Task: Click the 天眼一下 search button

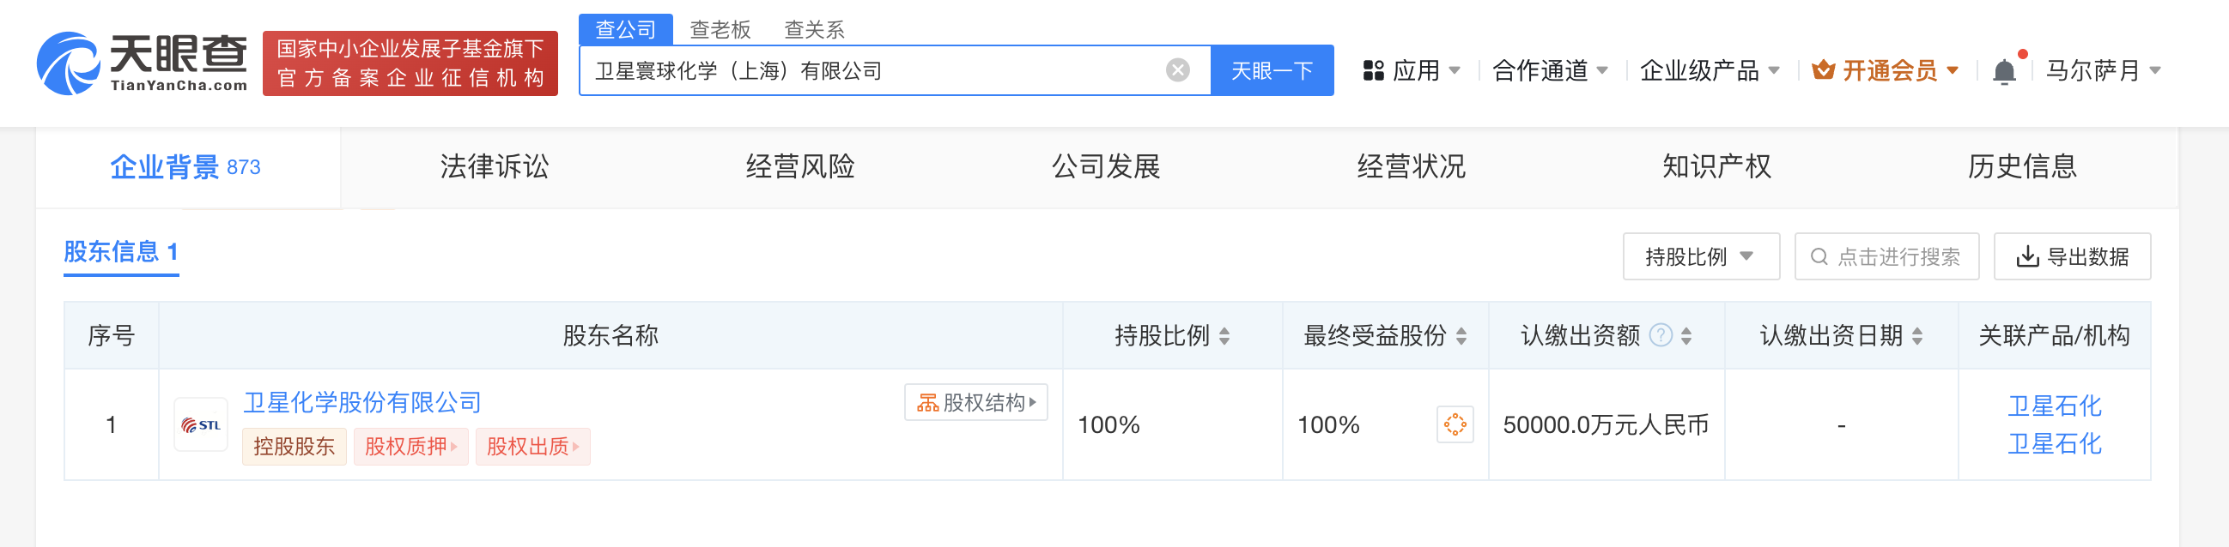Action: pos(1271,70)
